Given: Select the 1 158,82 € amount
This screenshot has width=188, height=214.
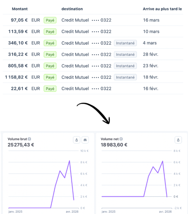Looking at the screenshot, I should pyautogui.click(x=16, y=77).
